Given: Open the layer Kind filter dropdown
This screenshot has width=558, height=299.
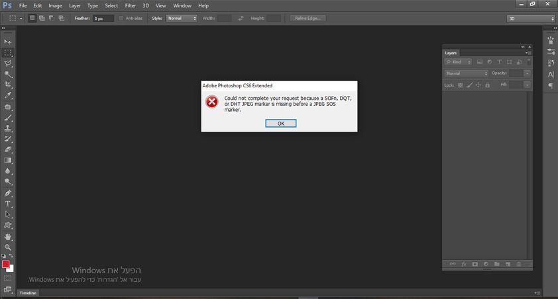Looking at the screenshot, I should (x=458, y=62).
